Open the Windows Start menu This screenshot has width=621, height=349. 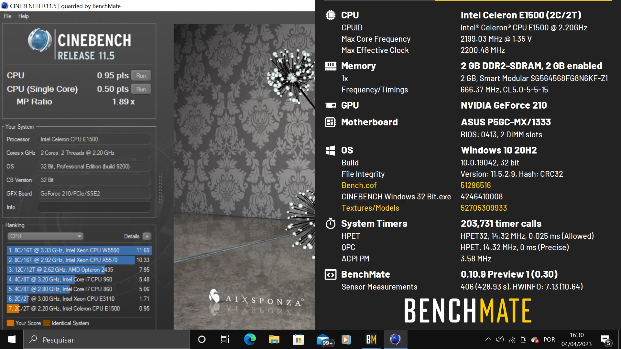[12, 340]
